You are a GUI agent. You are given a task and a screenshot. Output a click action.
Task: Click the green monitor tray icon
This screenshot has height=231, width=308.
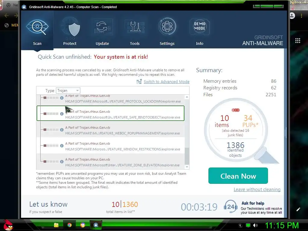click(248, 225)
